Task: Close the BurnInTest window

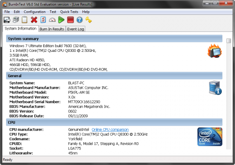Action: (226, 3)
